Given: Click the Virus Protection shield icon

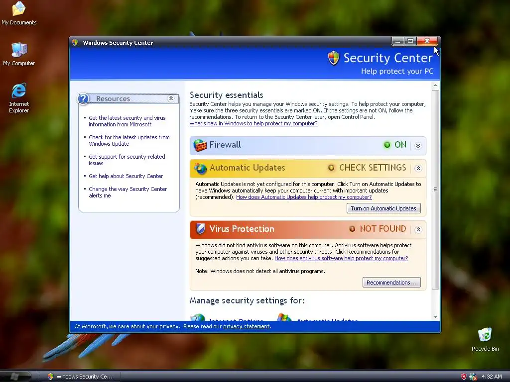Looking at the screenshot, I should point(200,229).
